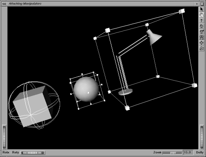Viewport: 206px width, 157px height.
Task: Click the lamp's round base
Action: pyautogui.click(x=125, y=92)
